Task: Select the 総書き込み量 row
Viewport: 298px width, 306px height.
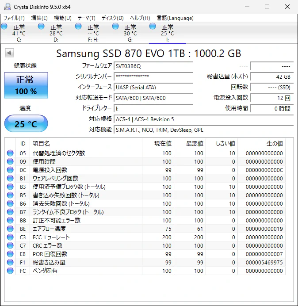Action: point(145,262)
